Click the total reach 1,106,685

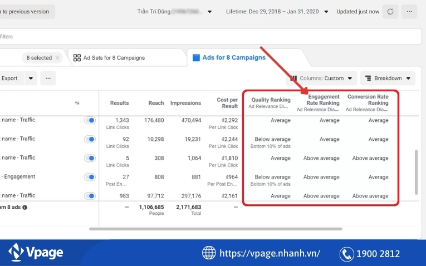pos(151,207)
